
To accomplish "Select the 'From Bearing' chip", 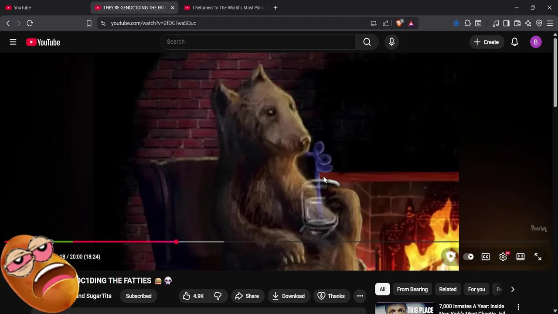I will (412, 289).
